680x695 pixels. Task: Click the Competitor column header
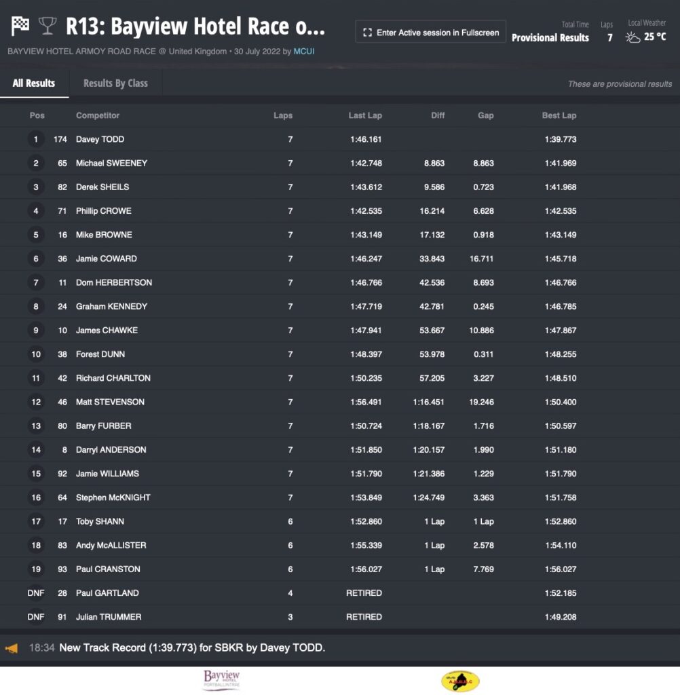pyautogui.click(x=98, y=115)
